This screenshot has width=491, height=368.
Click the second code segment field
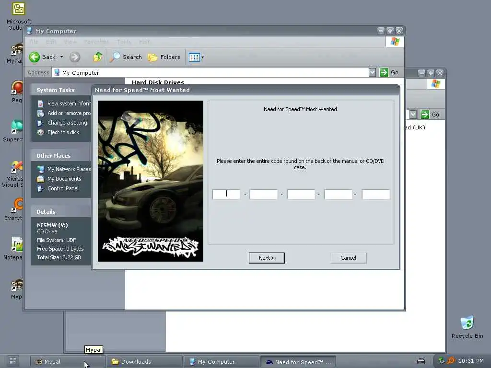click(x=264, y=195)
